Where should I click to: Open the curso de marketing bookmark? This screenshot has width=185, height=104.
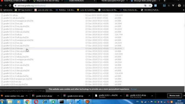click(86, 10)
